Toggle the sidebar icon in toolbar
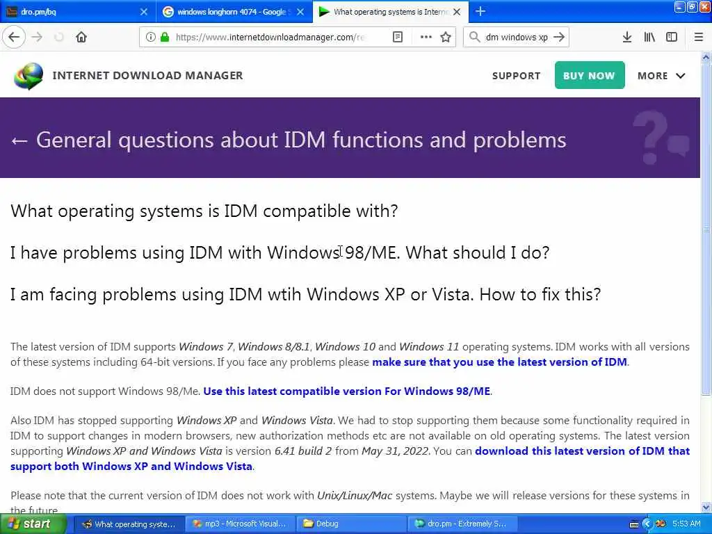 coord(672,37)
